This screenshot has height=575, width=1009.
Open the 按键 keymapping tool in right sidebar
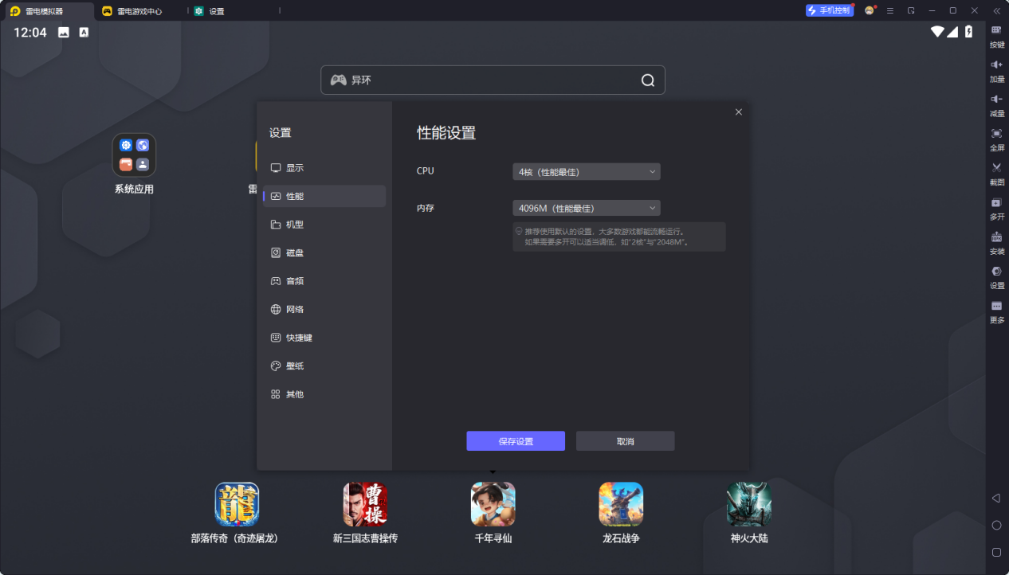click(996, 36)
